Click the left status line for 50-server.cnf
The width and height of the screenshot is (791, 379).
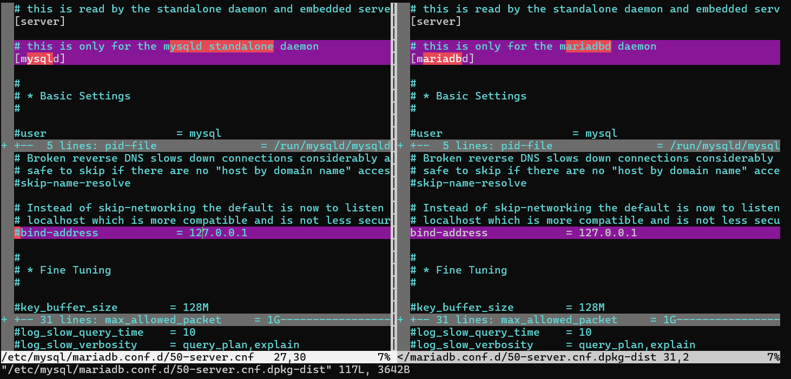pyautogui.click(x=195, y=357)
